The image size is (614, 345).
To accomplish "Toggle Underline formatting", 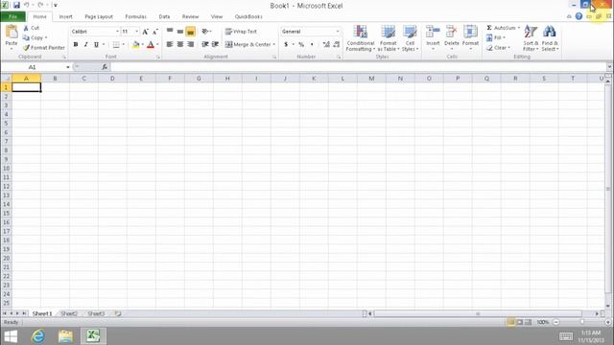I will pos(96,45).
